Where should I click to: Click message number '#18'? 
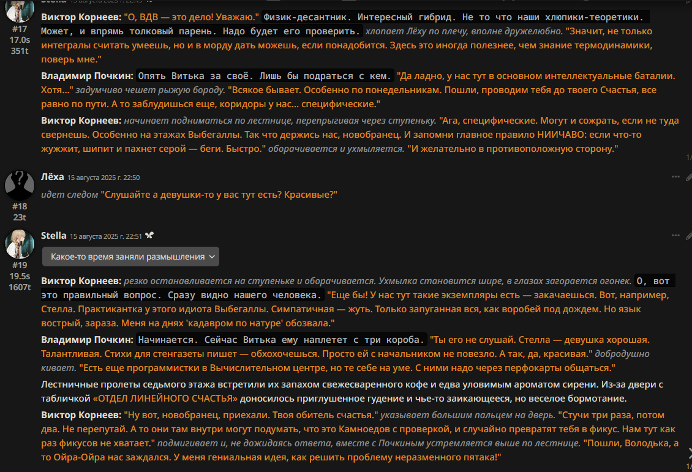tap(20, 206)
